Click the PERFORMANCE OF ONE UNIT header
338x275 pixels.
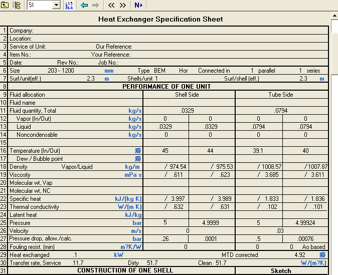(x=166, y=87)
